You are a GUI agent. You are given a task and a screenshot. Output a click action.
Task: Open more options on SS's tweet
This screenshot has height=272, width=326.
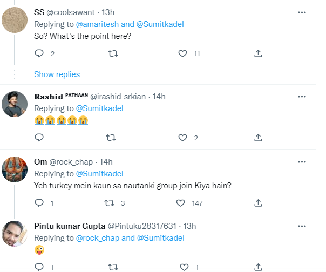pos(302,12)
